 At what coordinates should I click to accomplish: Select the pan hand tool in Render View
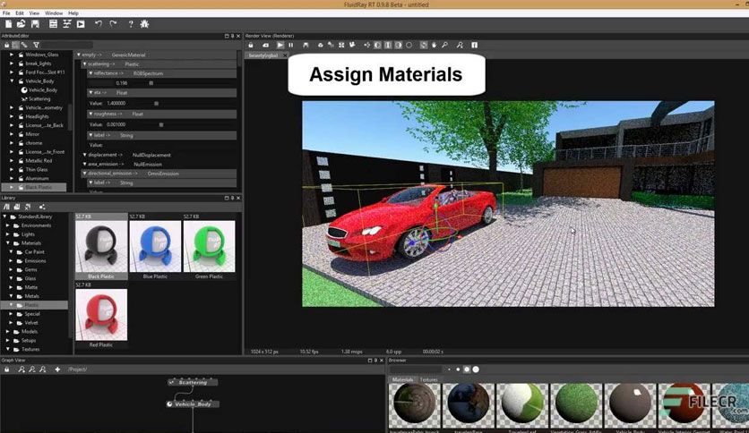434,45
